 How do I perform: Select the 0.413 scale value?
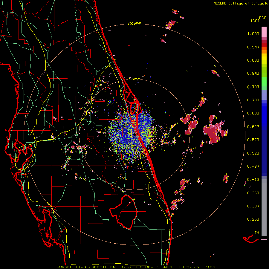[x=253, y=180]
